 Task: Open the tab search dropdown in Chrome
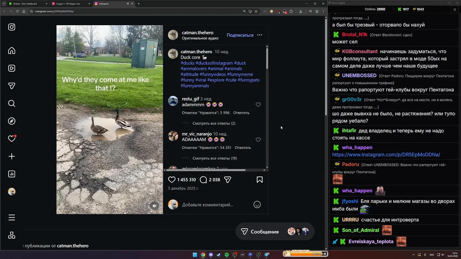pos(4,4)
